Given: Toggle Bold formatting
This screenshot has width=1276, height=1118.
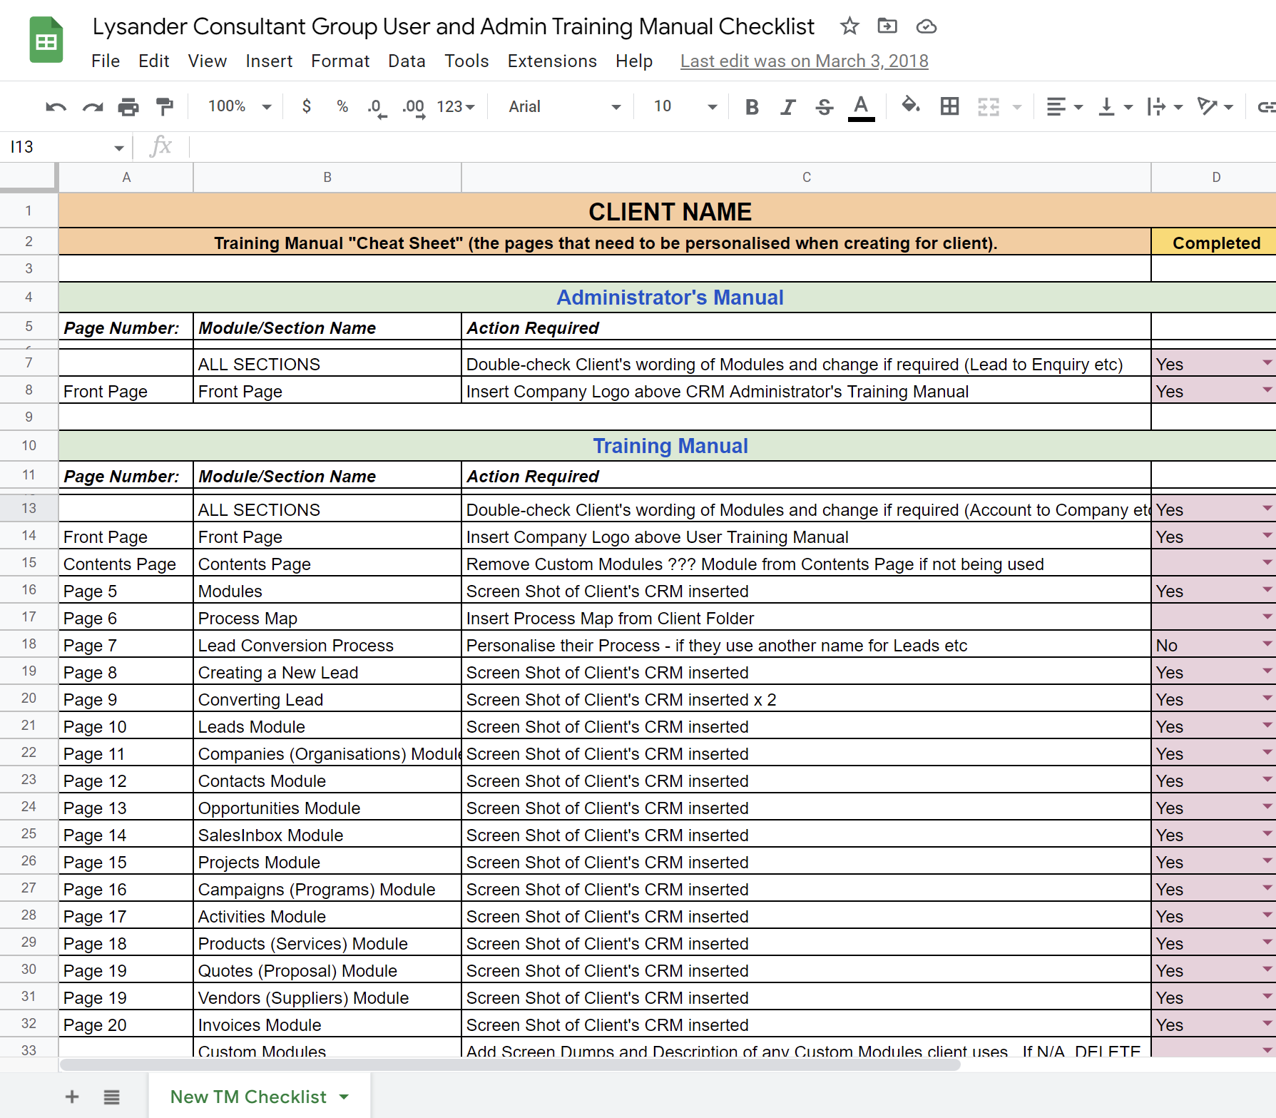Looking at the screenshot, I should 751,107.
